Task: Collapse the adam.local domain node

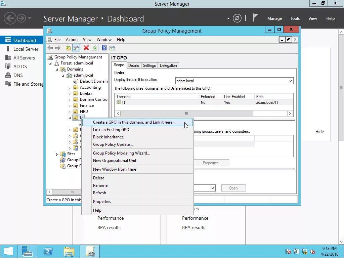Action: 63,76
